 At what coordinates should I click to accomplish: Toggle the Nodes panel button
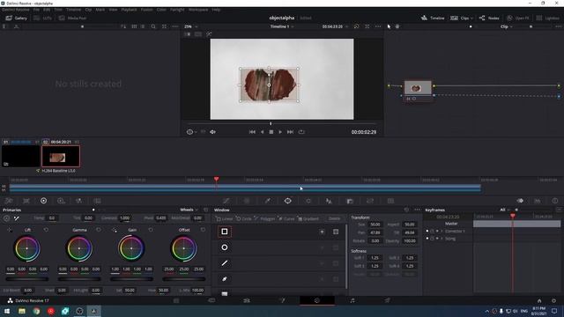pyautogui.click(x=489, y=18)
